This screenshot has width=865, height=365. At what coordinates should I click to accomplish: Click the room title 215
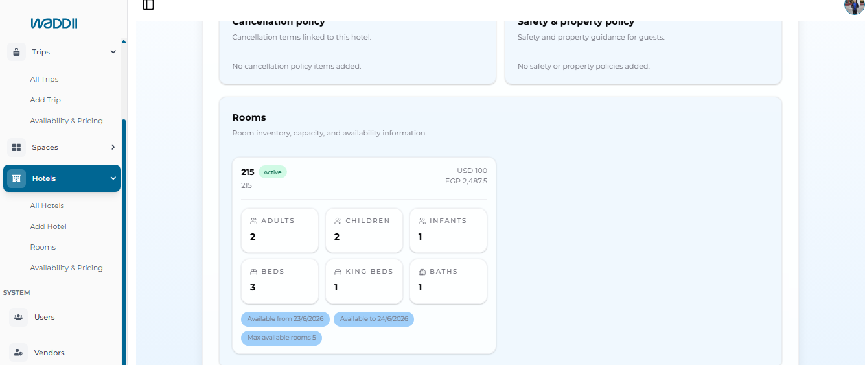click(248, 172)
